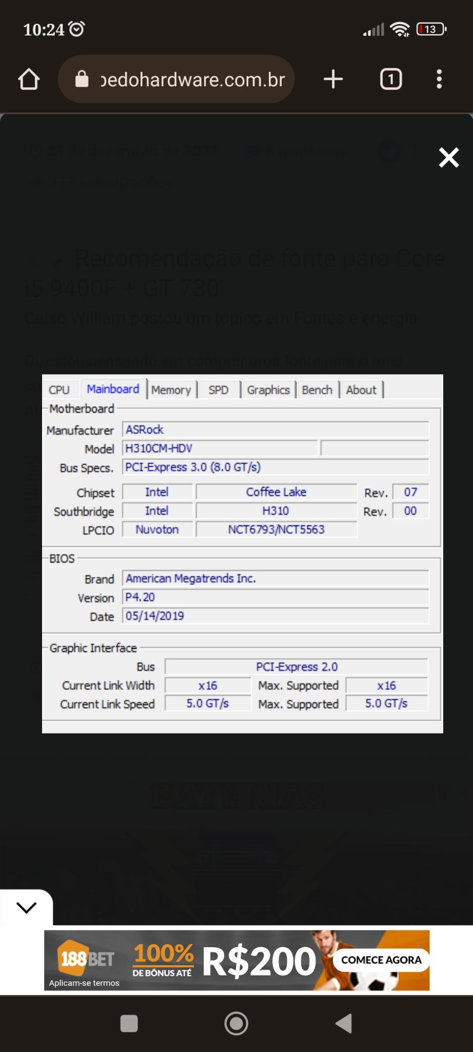This screenshot has width=473, height=1052.
Task: Tap the 'Aplicam-se termos' ad text
Action: tap(84, 983)
